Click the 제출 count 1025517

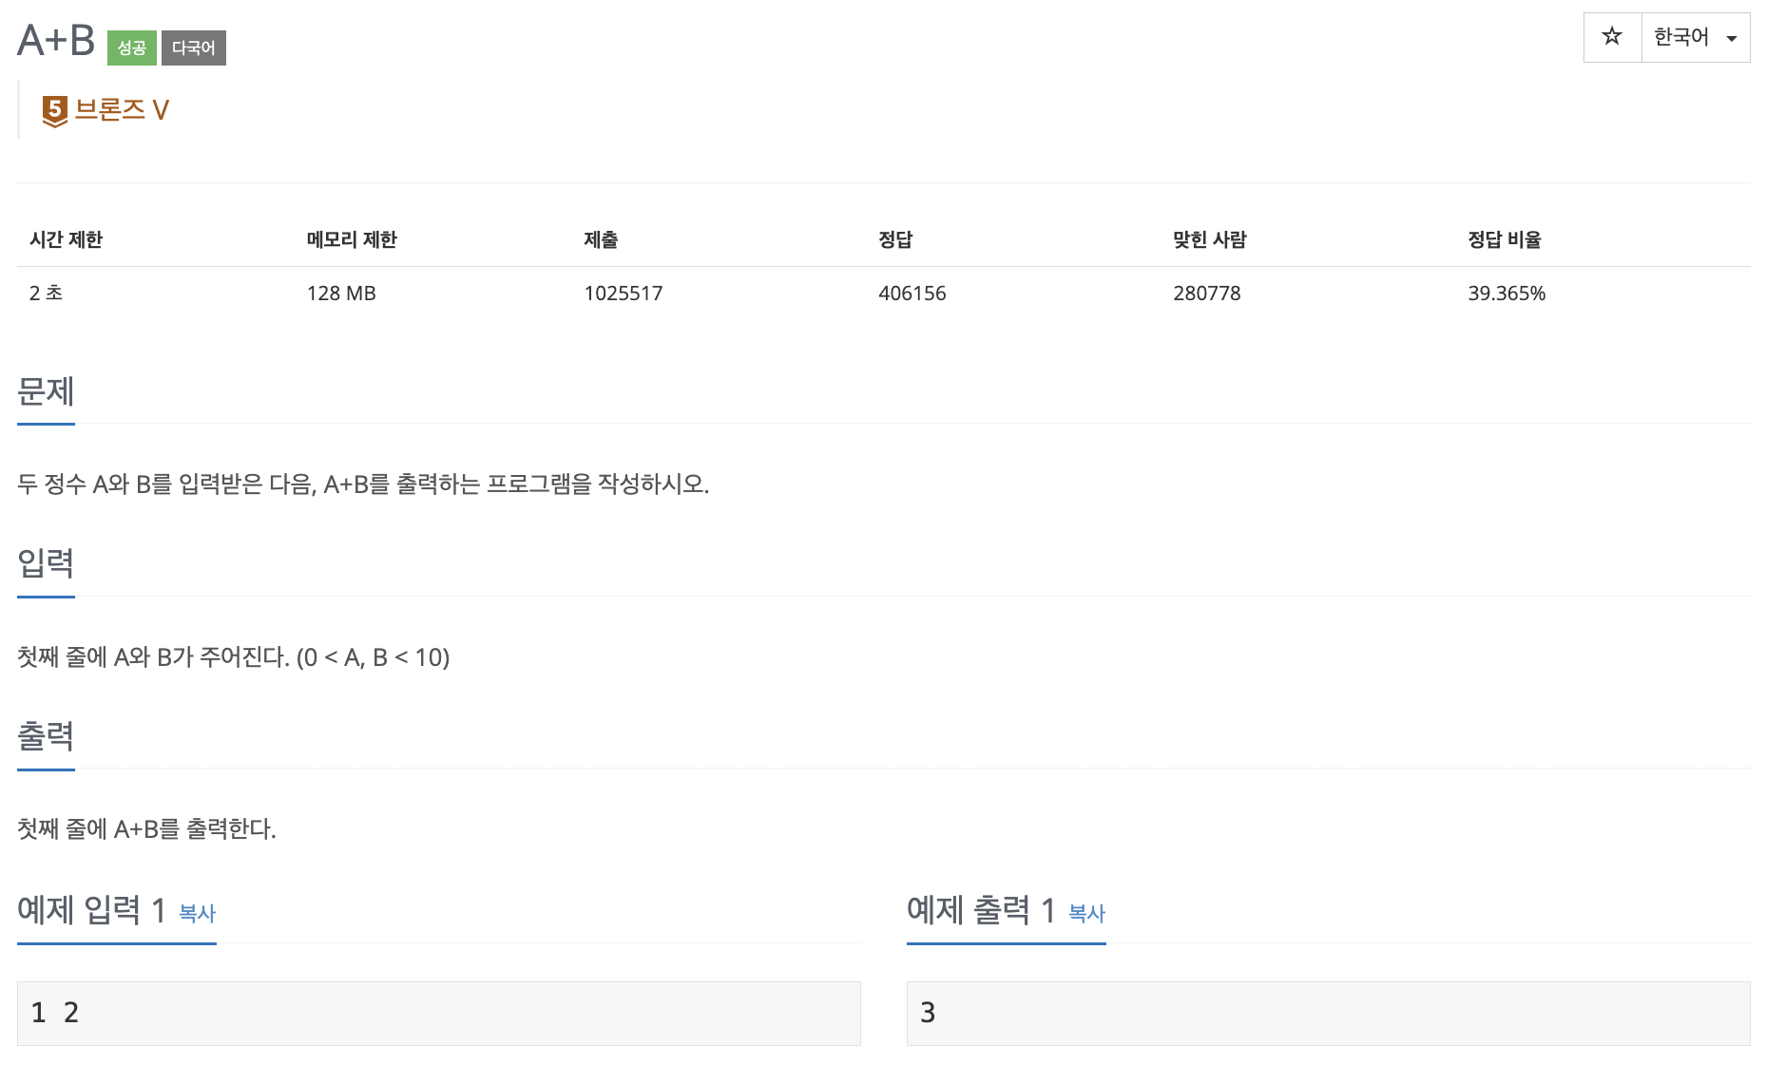tap(624, 294)
